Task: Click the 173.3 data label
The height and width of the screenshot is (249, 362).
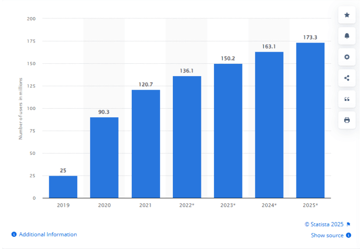Action: [x=310, y=37]
